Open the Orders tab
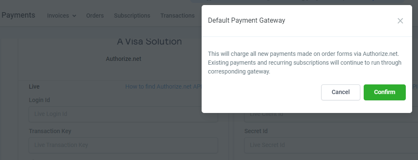Viewport: 418px width, 160px height. click(x=95, y=16)
